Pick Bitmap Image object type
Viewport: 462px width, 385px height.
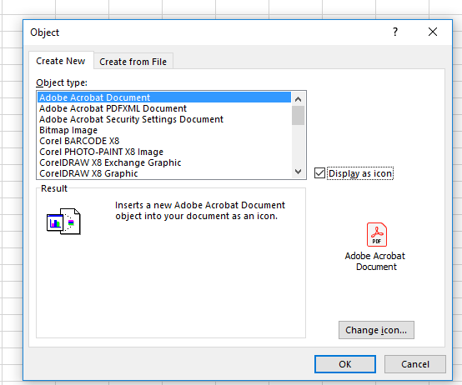click(x=164, y=130)
